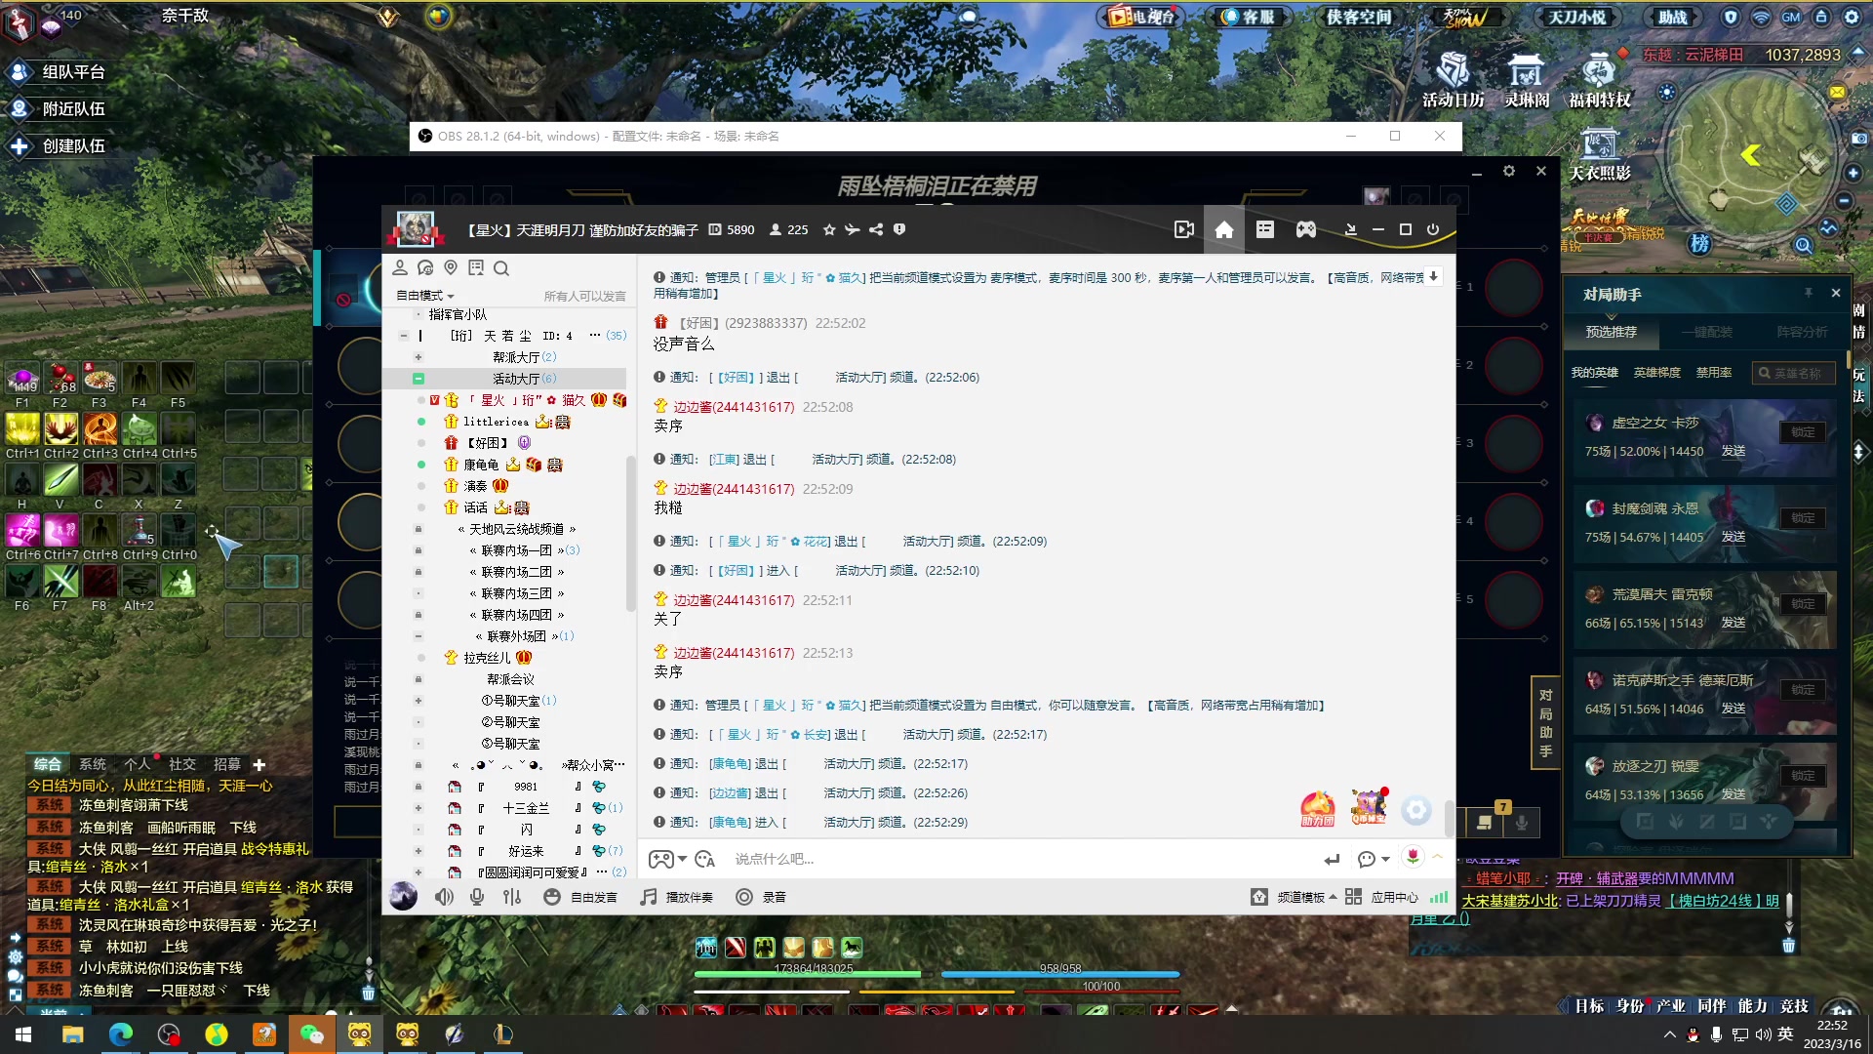1873x1054 pixels.
Task: Open the audio mixer settings icon
Action: click(512, 897)
